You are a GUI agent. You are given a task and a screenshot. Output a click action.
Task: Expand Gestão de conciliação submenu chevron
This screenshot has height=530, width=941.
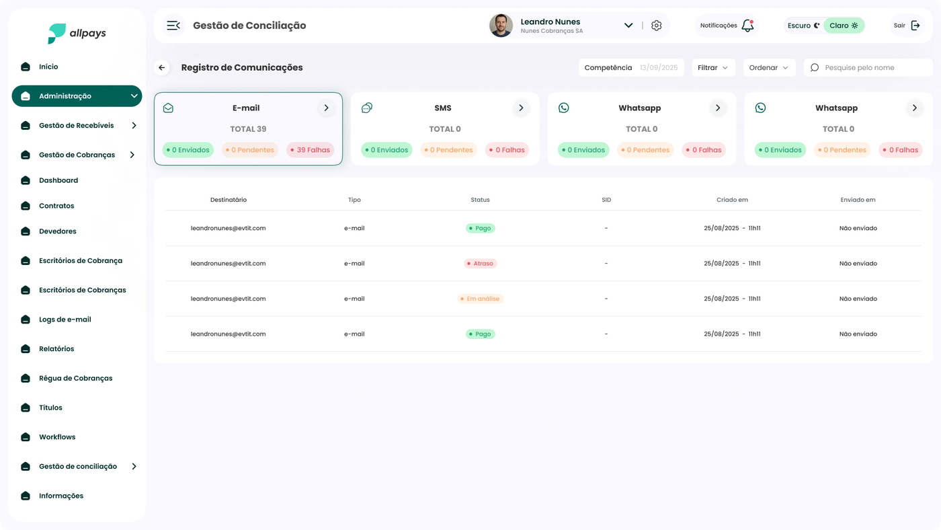134,467
